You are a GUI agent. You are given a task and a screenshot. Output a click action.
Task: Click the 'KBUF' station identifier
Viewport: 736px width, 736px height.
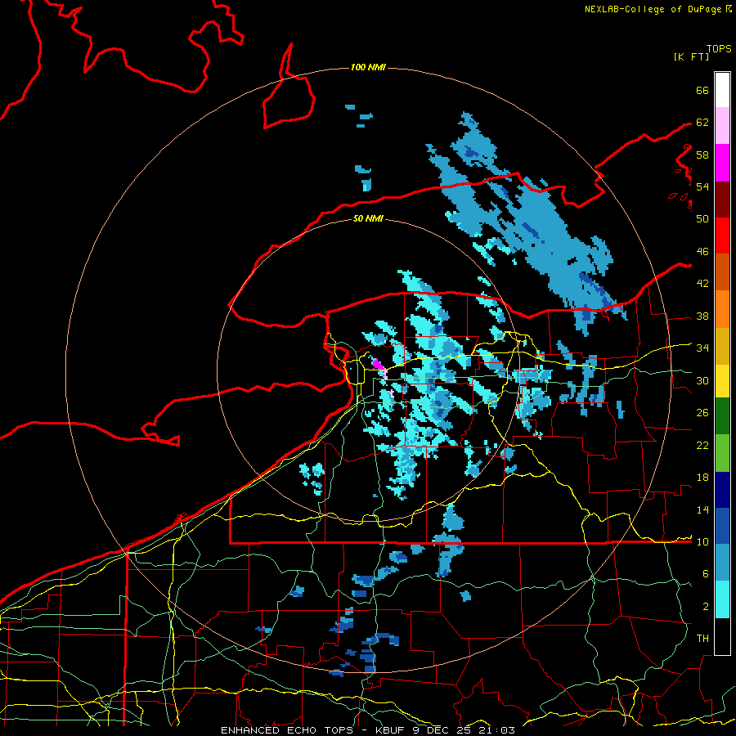[388, 730]
